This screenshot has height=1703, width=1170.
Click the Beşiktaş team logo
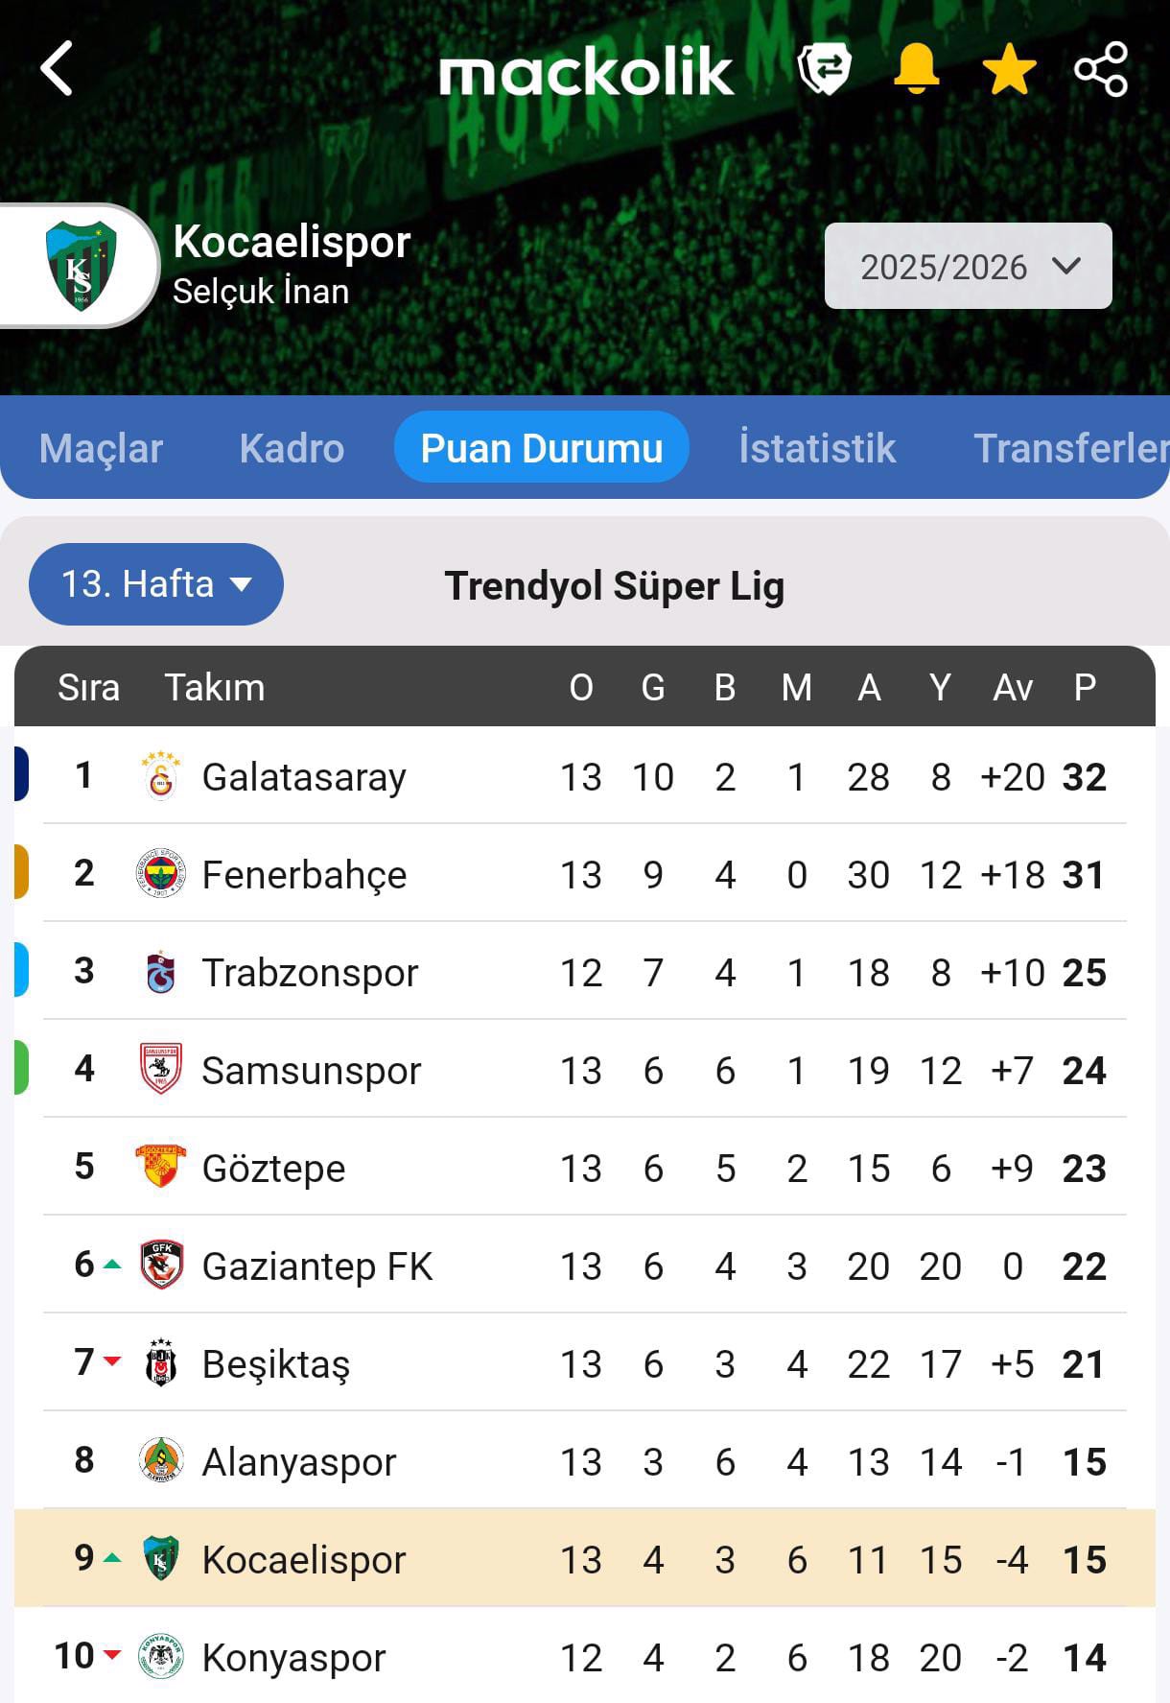(161, 1363)
